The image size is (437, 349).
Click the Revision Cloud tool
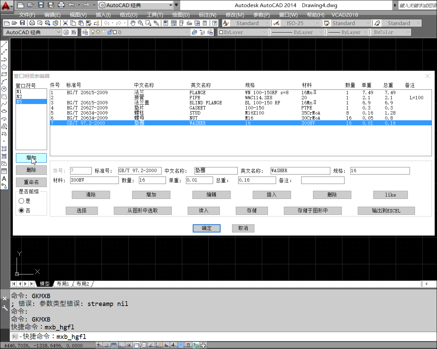pos(4,97)
